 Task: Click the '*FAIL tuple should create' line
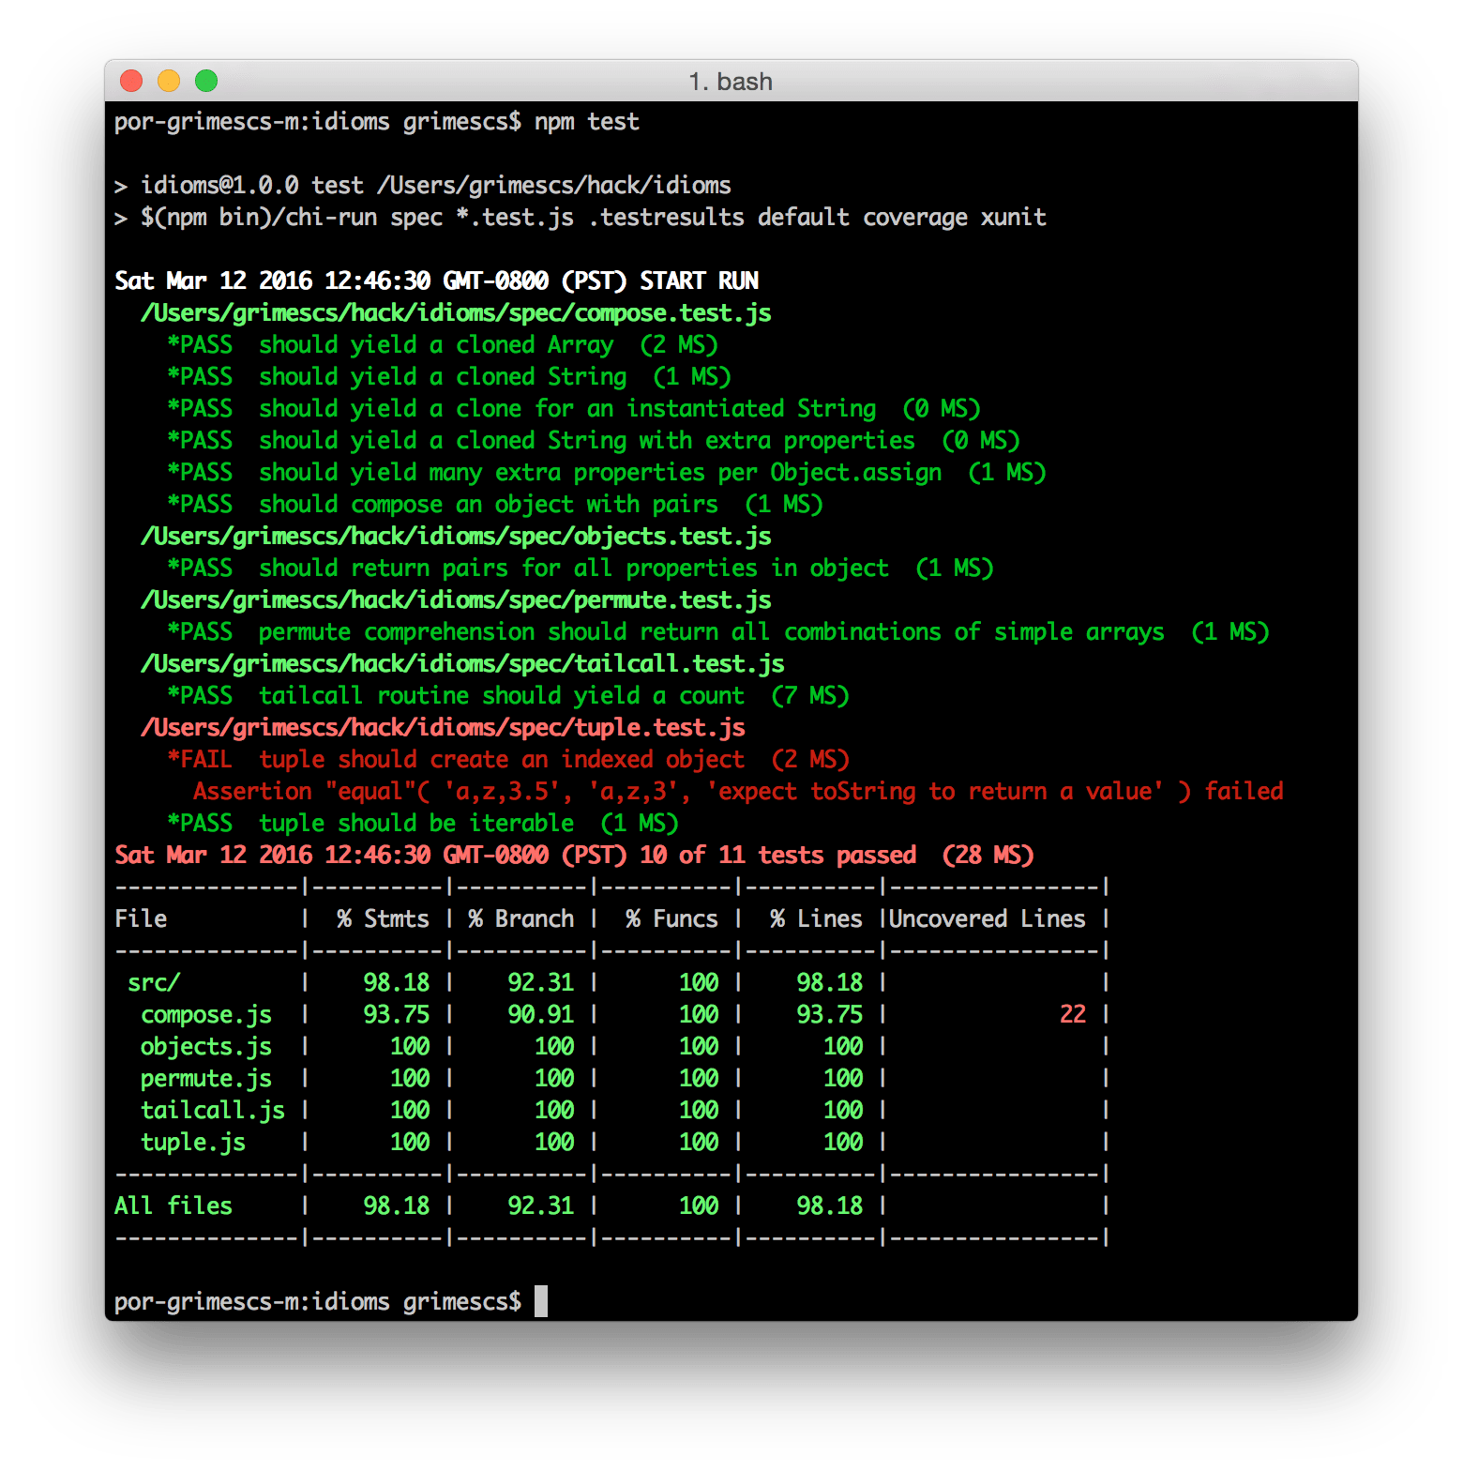(x=508, y=760)
